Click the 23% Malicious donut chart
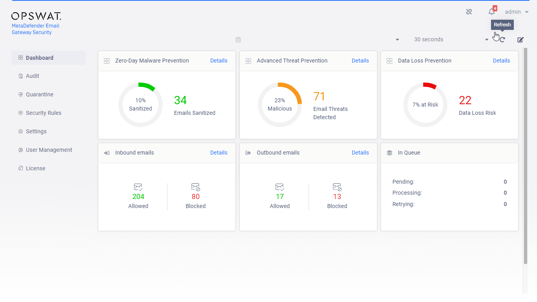The image size is (537, 302). [280, 105]
